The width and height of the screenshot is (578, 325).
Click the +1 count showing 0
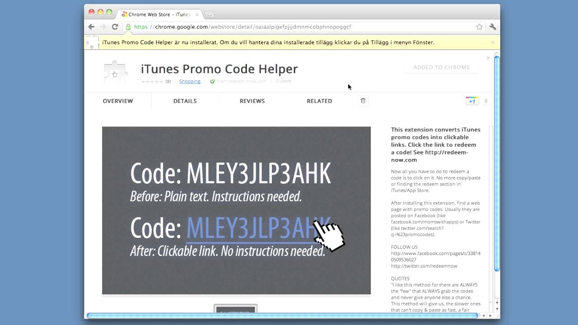pyautogui.click(x=486, y=101)
